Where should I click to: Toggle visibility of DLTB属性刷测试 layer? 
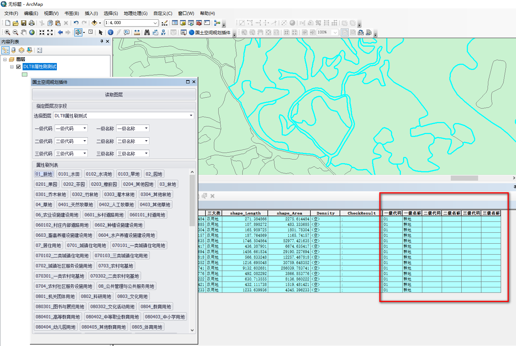(x=18, y=67)
